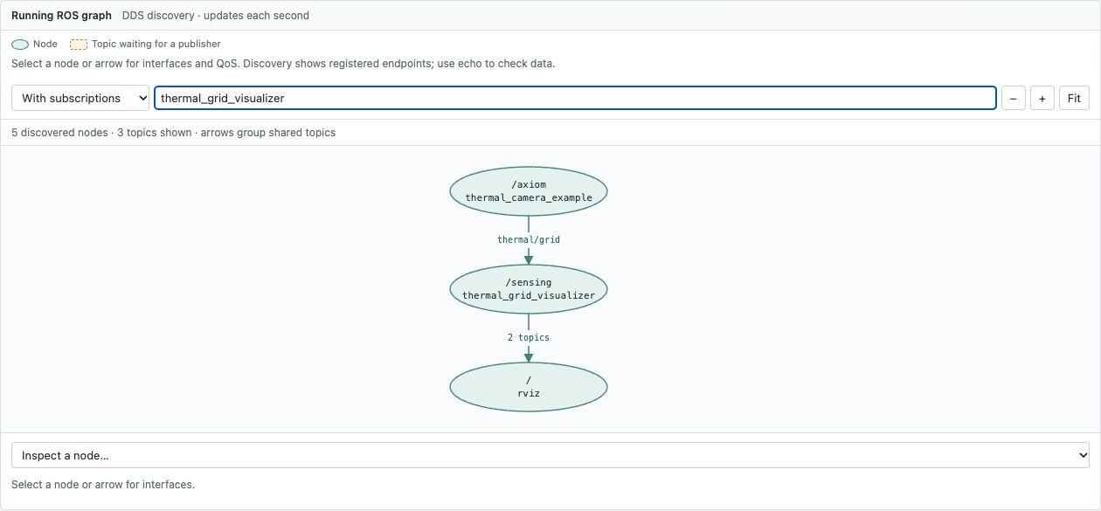Fit the graph to view
The height and width of the screenshot is (511, 1101).
coord(1075,98)
